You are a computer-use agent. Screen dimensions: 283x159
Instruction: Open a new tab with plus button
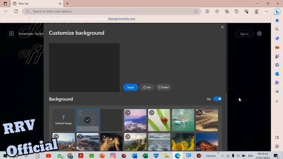[67, 4]
